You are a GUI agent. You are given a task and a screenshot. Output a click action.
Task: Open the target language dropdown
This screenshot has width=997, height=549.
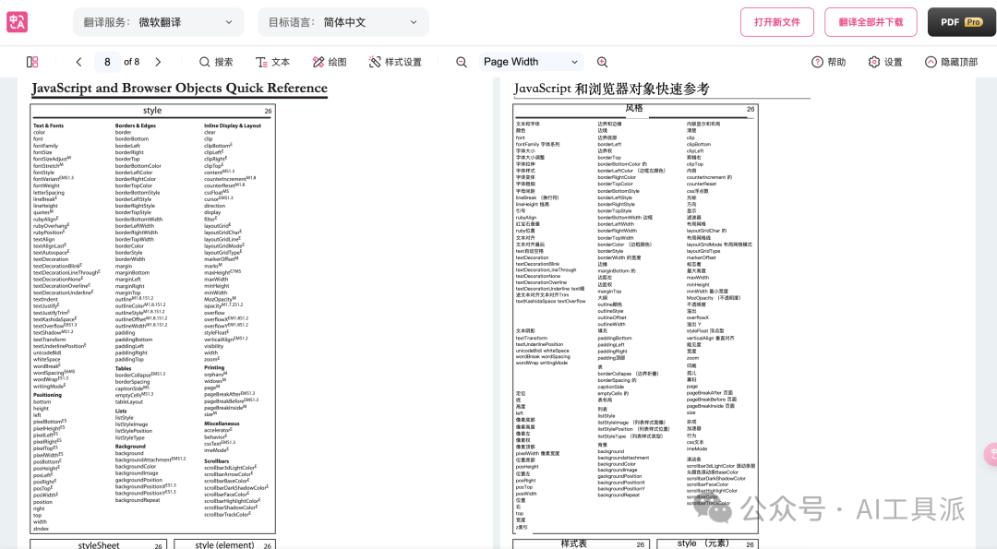point(342,22)
